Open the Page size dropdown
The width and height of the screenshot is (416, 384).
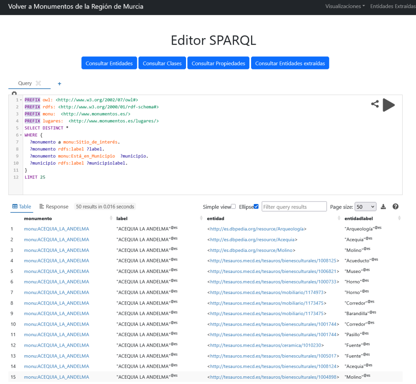click(x=365, y=207)
